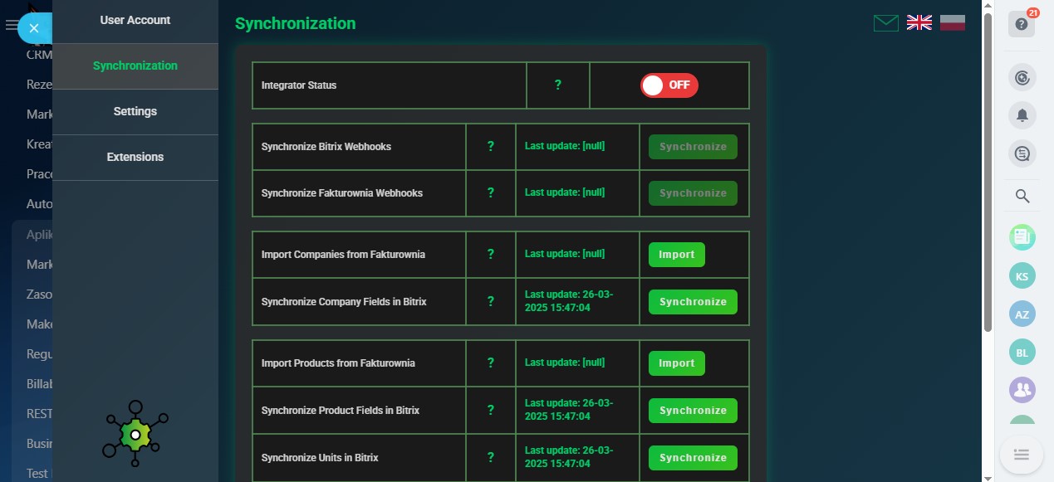
Task: Open the User Account tab
Action: 135,20
